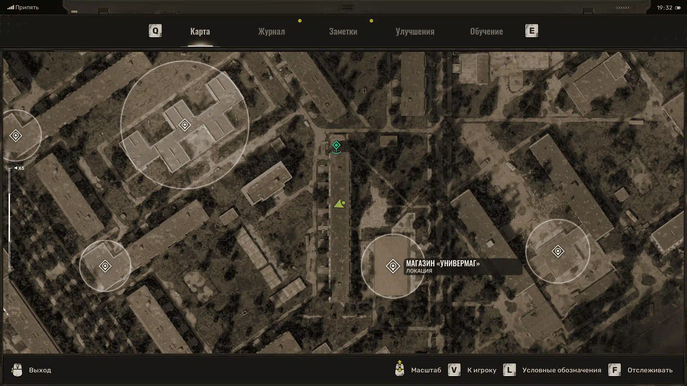Click the Универмаг store location marker

click(x=393, y=266)
